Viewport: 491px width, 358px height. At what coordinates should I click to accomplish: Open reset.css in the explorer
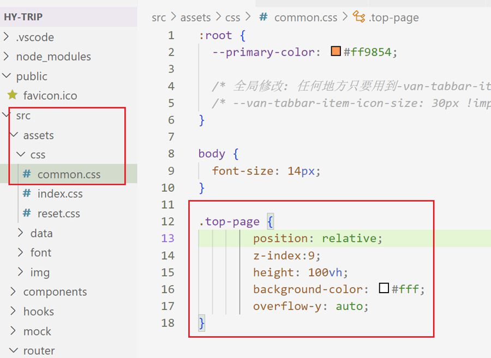pos(58,214)
